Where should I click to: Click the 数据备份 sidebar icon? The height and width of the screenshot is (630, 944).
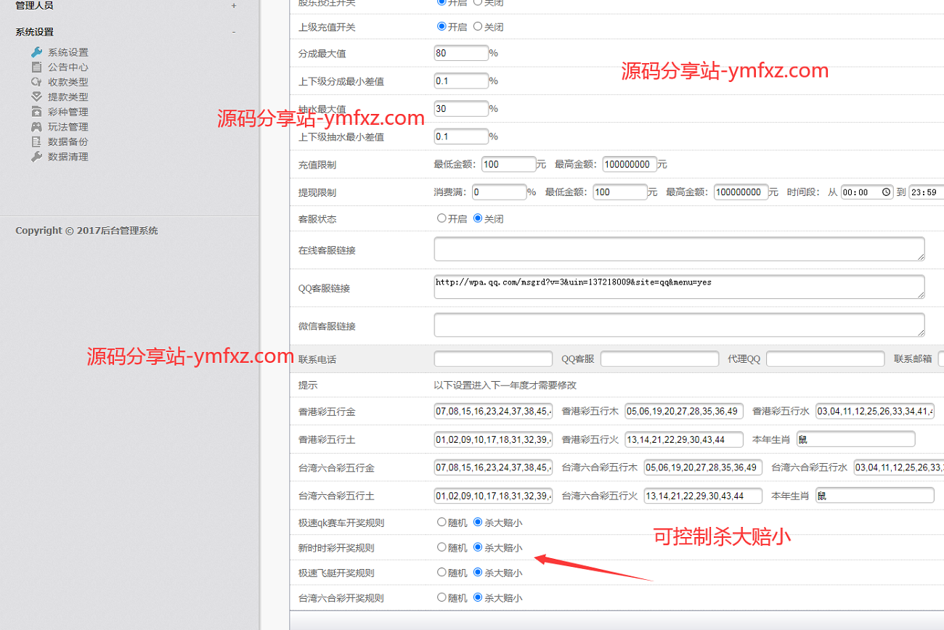point(36,142)
